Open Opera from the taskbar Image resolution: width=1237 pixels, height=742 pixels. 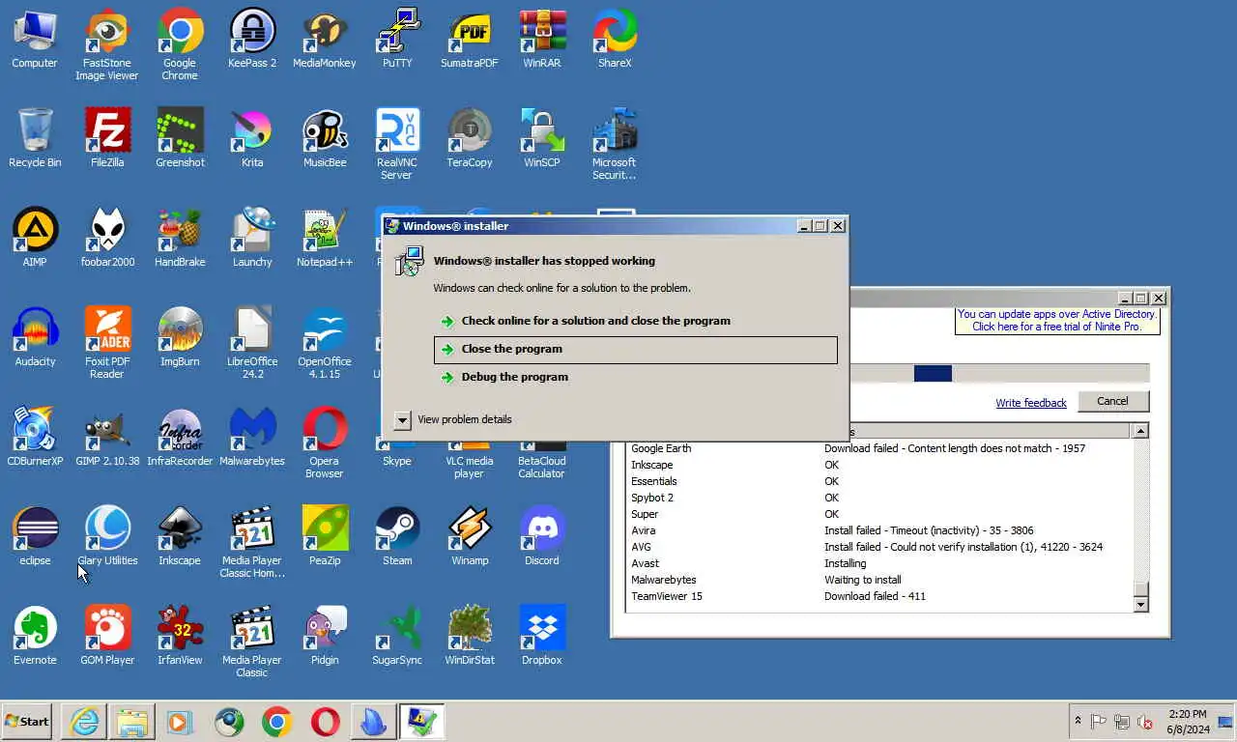[x=326, y=721]
